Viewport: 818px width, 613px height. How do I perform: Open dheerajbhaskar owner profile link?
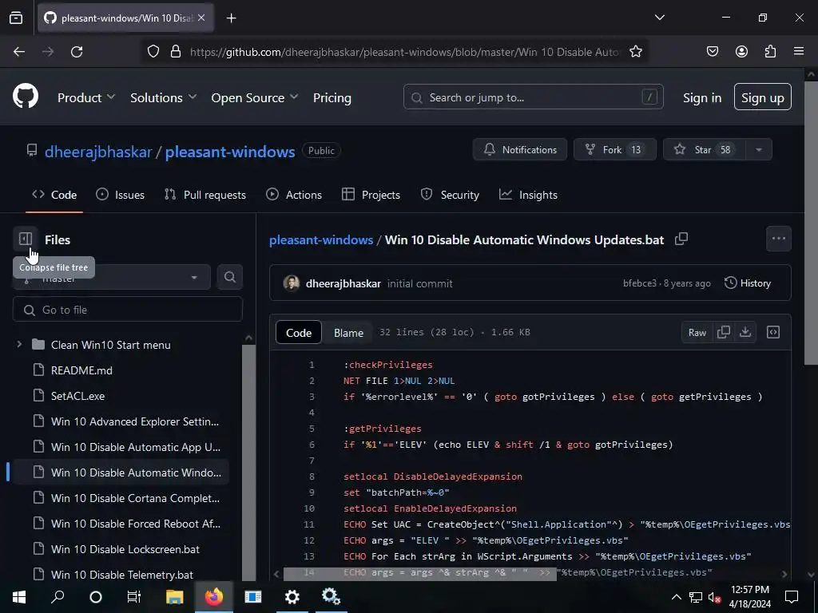pyautogui.click(x=98, y=151)
